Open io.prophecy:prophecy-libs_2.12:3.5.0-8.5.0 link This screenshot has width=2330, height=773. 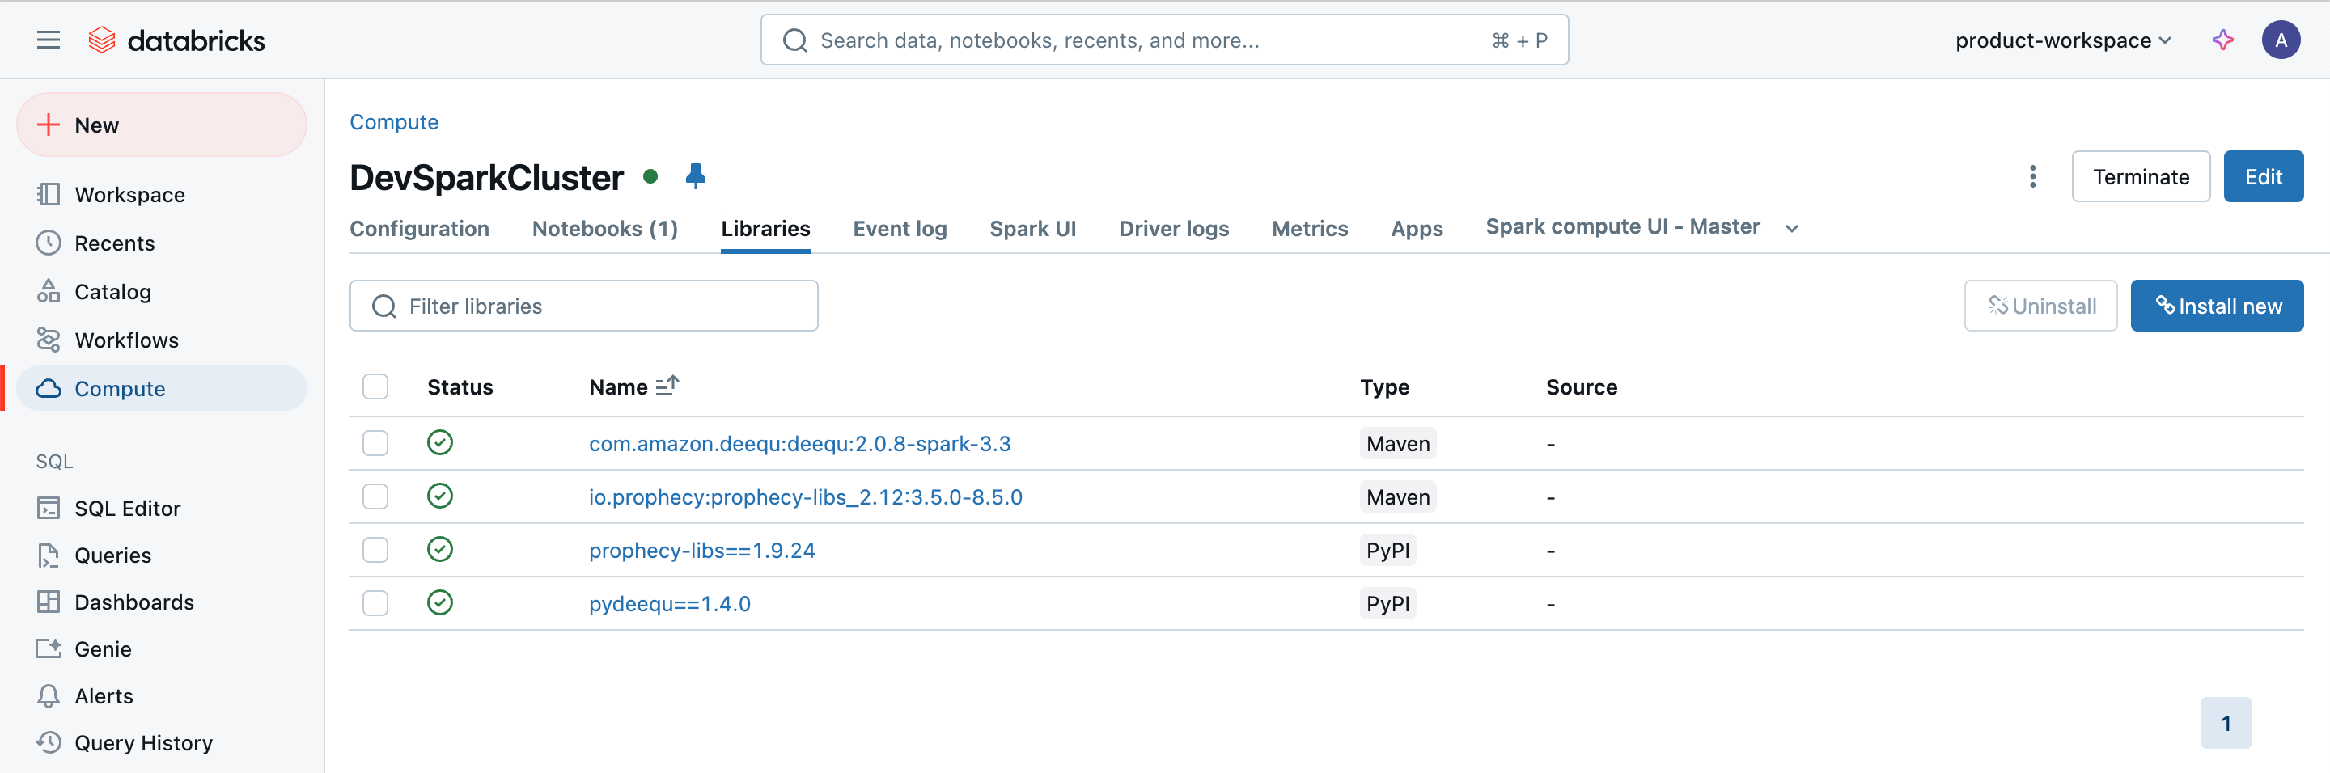pos(806,496)
